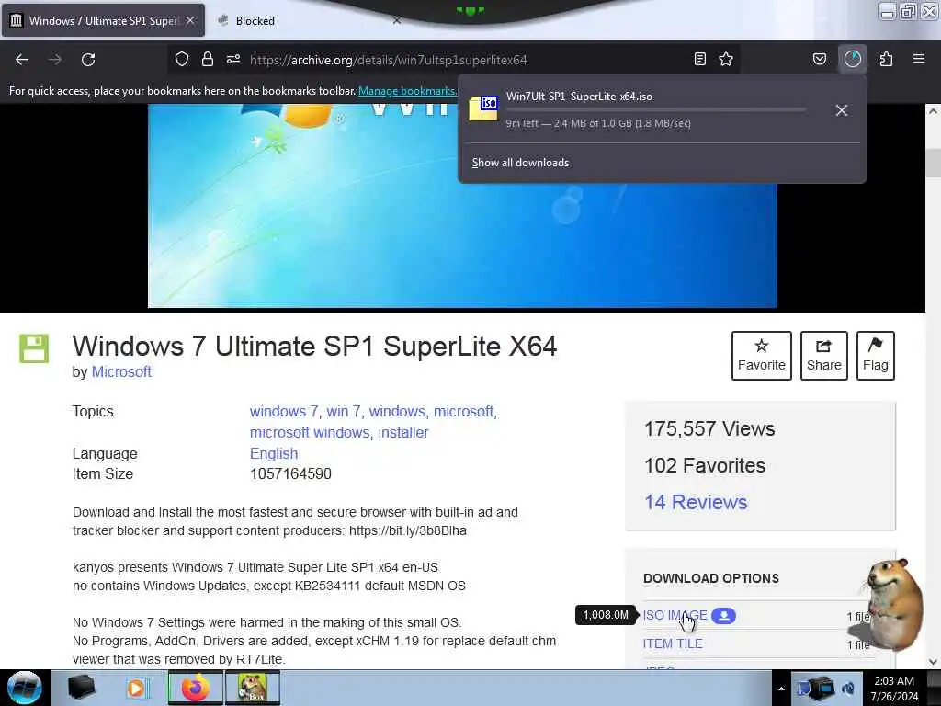Open the Windows Start orb
The image size is (941, 706).
pos(25,688)
